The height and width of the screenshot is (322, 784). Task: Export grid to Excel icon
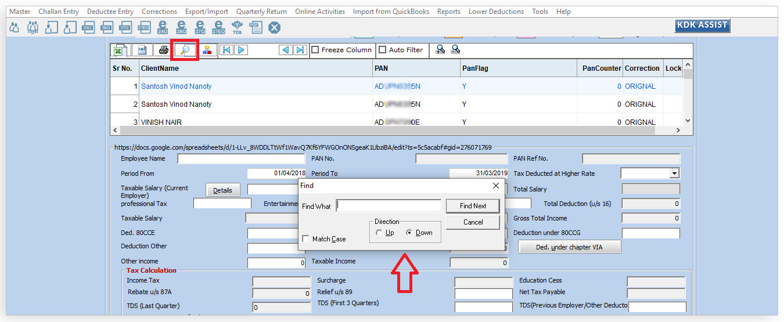click(x=120, y=50)
